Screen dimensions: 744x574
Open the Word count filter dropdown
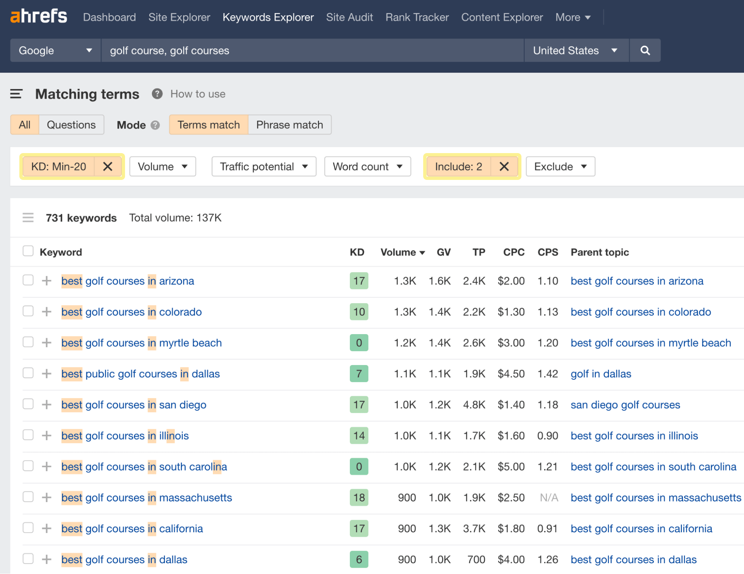coord(367,167)
